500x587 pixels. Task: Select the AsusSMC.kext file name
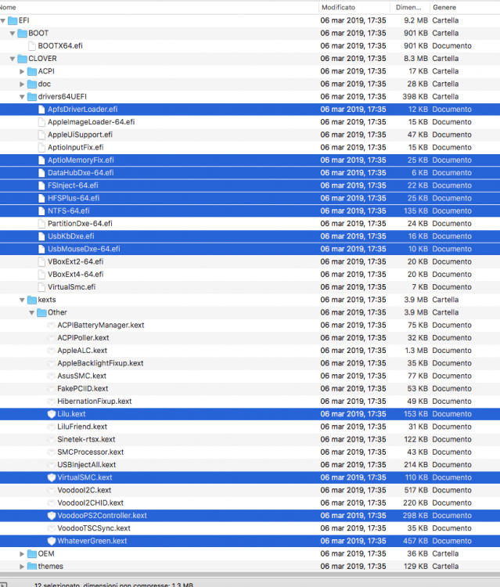[x=82, y=376]
